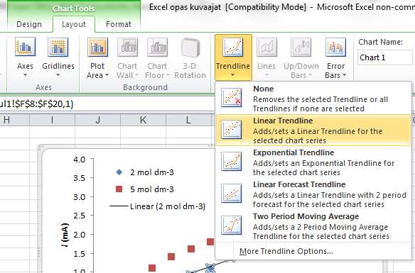415x273 pixels.
Task: Choose the Exponential Trendline option
Action: (313, 162)
